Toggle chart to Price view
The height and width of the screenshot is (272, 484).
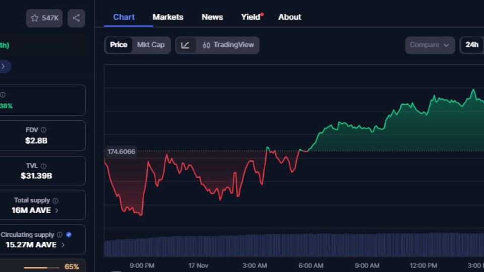tap(118, 45)
